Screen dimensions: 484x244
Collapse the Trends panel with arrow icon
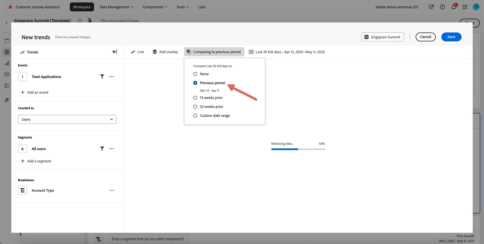tap(115, 52)
